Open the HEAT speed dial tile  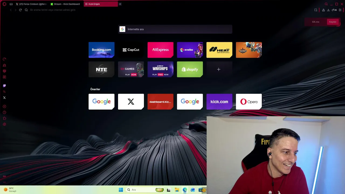tap(219, 50)
